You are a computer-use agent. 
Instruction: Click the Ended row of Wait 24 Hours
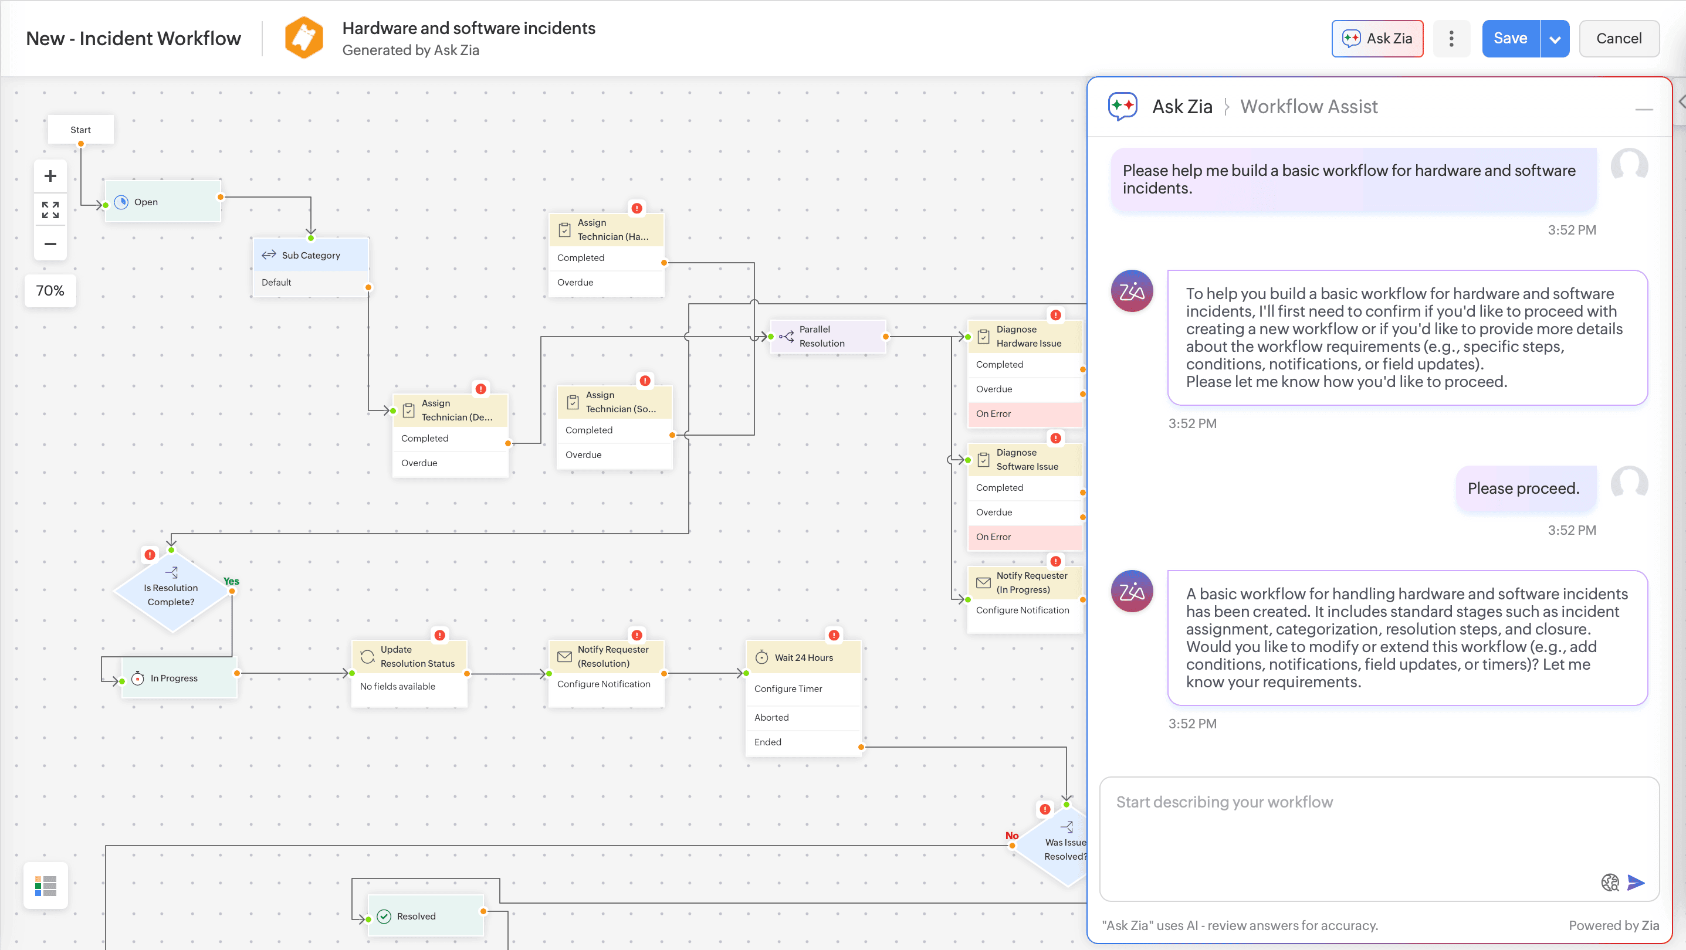pyautogui.click(x=803, y=742)
